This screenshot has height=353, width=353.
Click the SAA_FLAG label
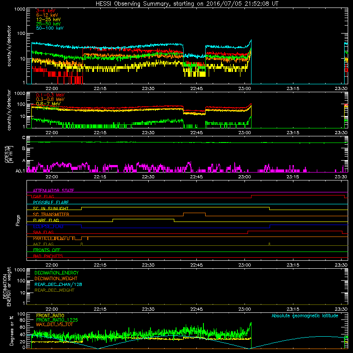click(43, 232)
